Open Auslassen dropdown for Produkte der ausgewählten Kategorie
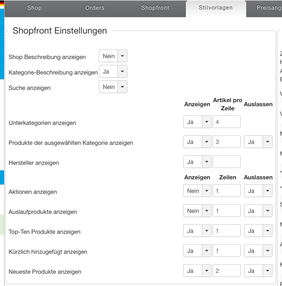The height and width of the screenshot is (286, 282). click(258, 142)
